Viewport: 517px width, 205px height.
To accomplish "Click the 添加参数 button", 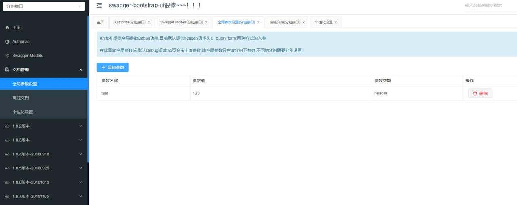I will 113,67.
